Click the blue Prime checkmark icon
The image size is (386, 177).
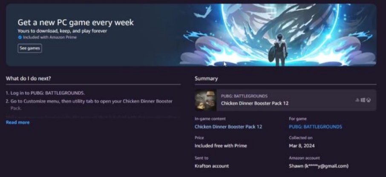[20, 37]
